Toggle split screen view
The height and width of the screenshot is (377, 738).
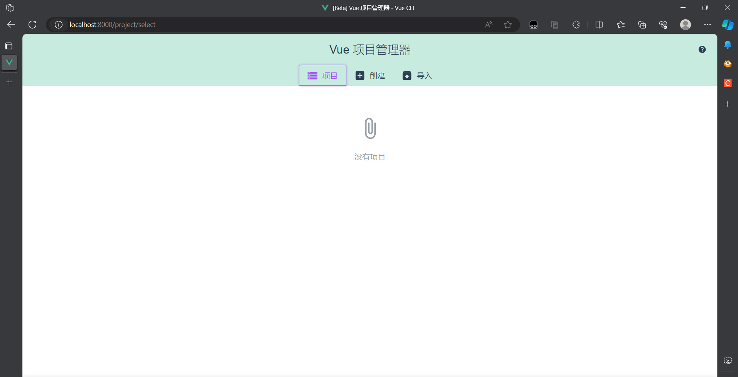(599, 25)
